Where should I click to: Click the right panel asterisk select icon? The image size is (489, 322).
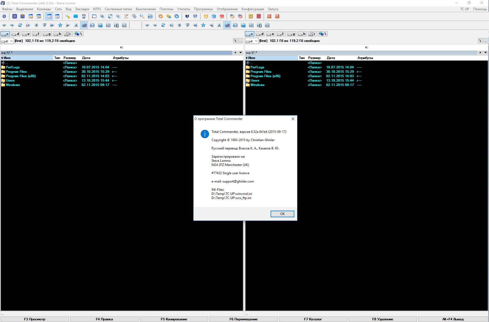pyautogui.click(x=179, y=25)
